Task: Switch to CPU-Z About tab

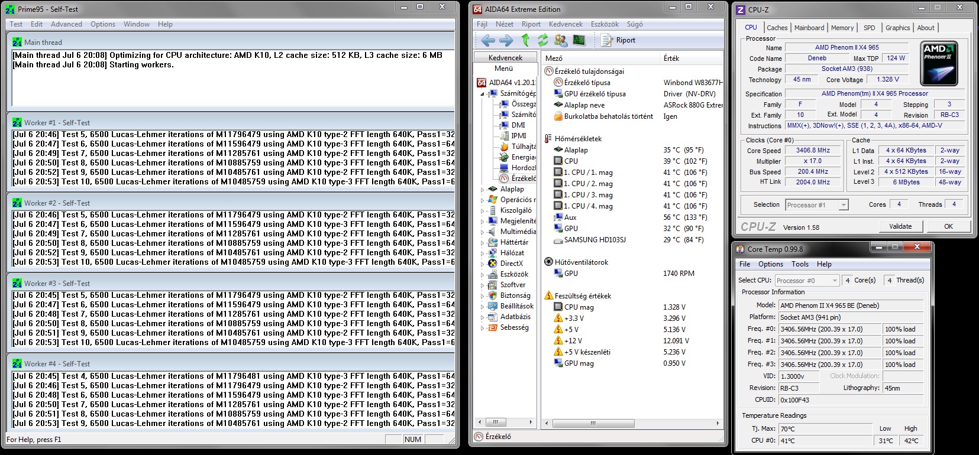Action: (x=926, y=28)
